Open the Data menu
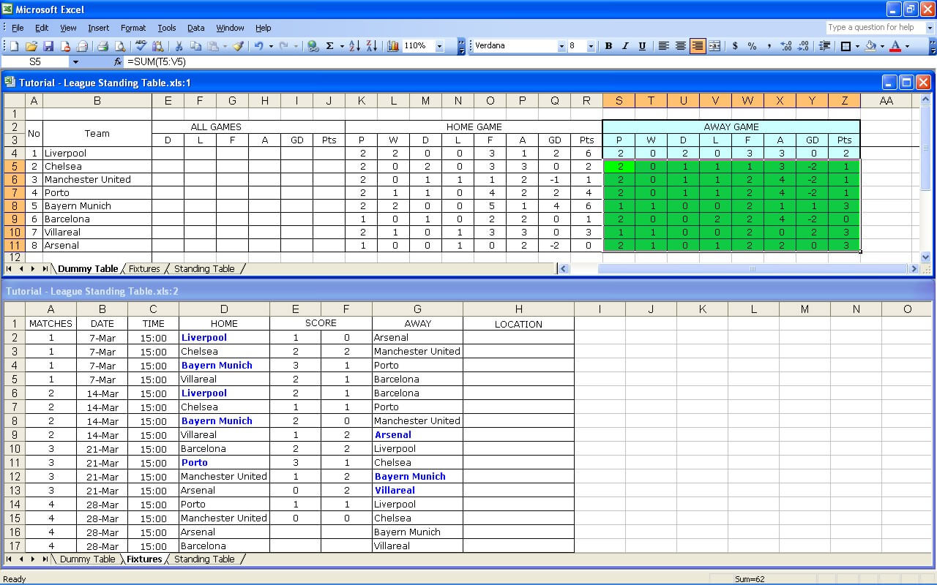This screenshot has height=585, width=937. (195, 28)
